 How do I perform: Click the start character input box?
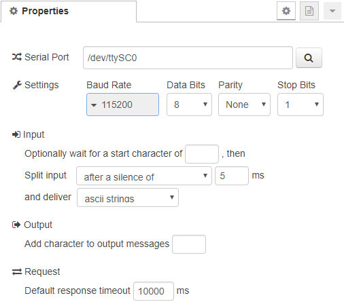202,154
